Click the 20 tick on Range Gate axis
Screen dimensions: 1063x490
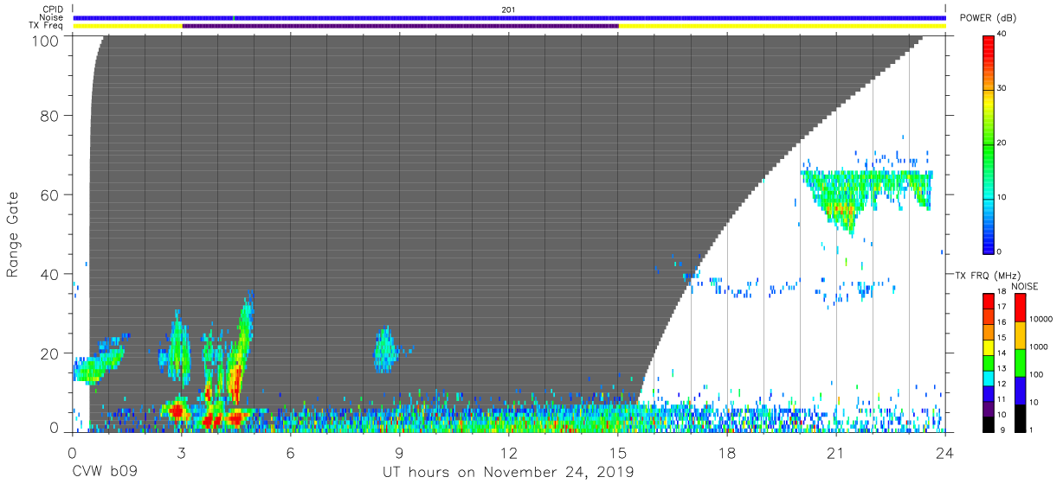[50, 353]
